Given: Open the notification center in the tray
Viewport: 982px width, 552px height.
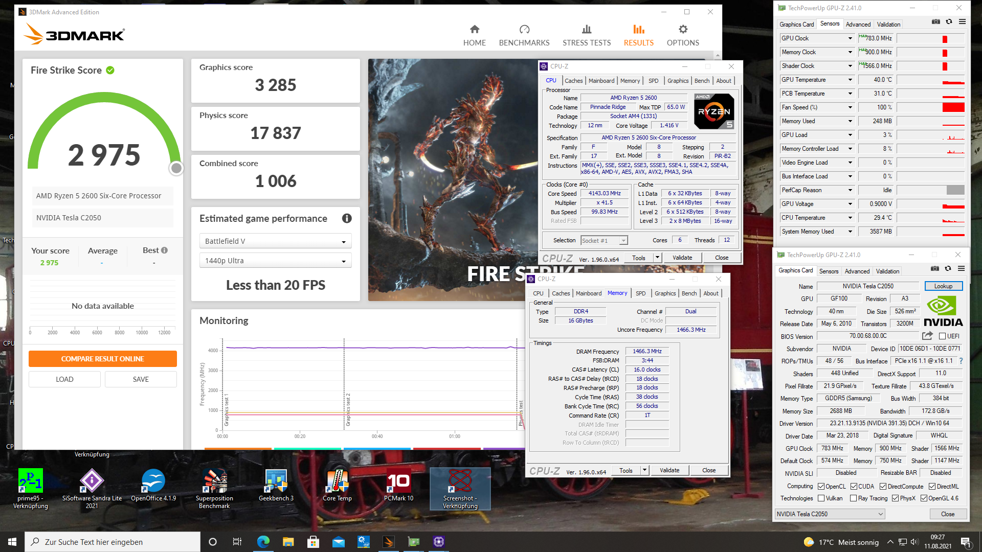Looking at the screenshot, I should [966, 542].
